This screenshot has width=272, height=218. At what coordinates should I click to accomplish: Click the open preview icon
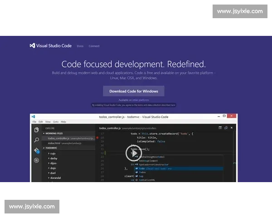point(226,128)
